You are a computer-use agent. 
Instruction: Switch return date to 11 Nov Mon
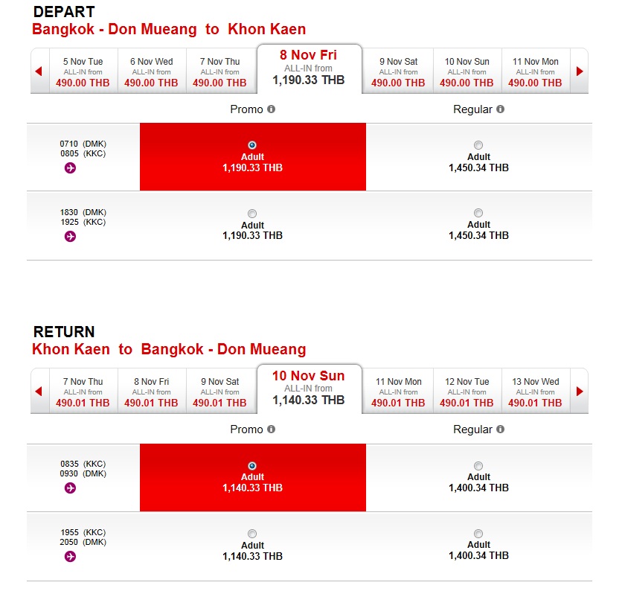(398, 392)
